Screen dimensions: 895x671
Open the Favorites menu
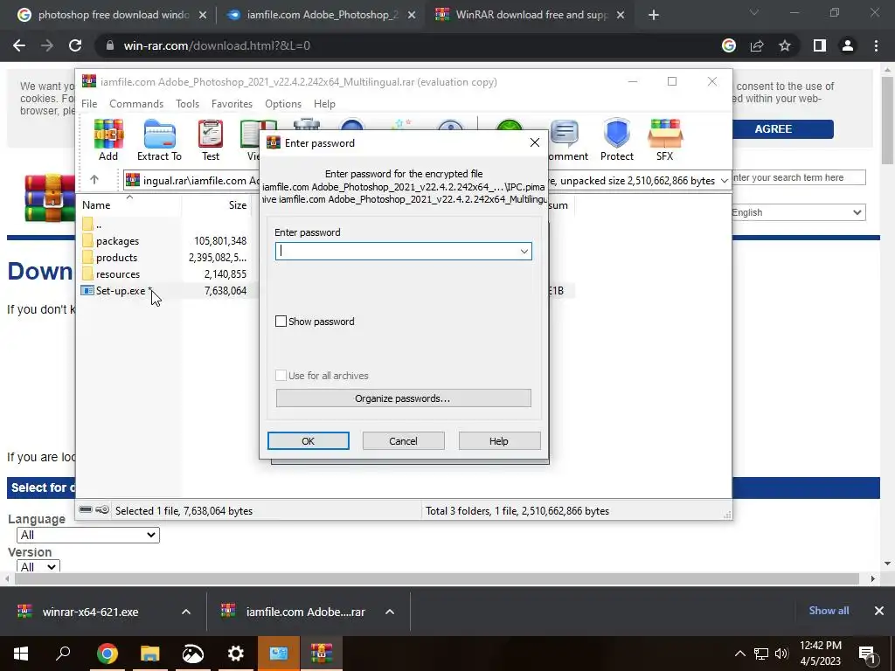pos(232,104)
